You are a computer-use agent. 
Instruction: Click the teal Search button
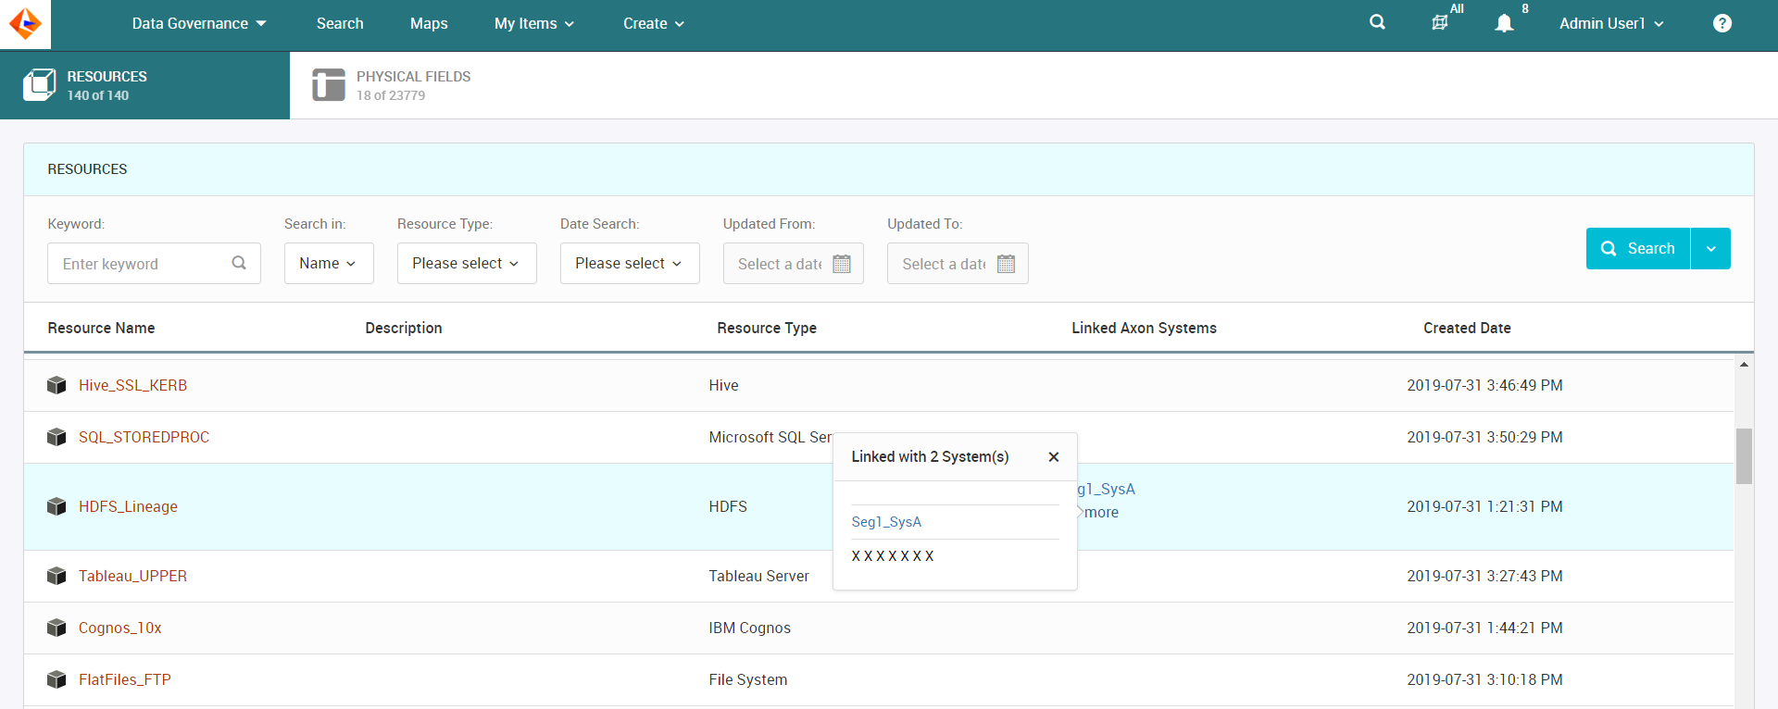(1638, 248)
